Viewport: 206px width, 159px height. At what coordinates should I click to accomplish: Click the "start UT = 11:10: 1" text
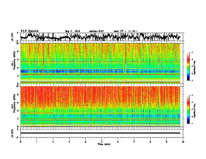click(x=126, y=31)
